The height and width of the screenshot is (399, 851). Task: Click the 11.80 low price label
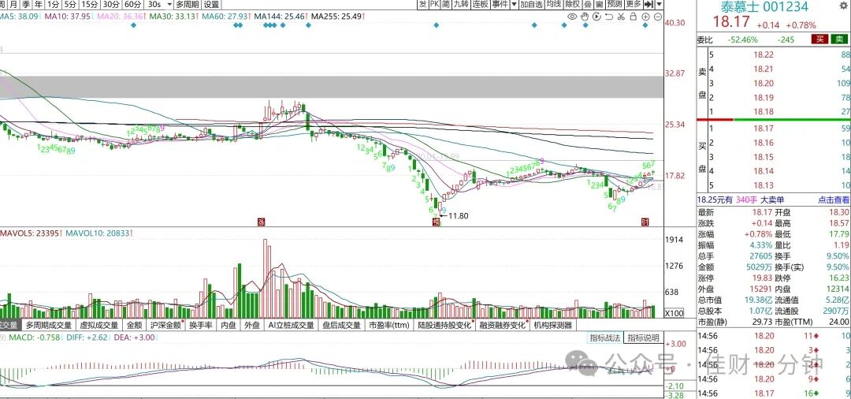click(458, 215)
